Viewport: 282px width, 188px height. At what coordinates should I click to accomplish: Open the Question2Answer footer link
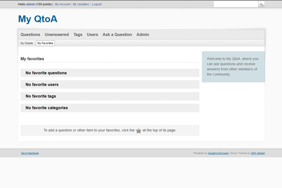[218, 153]
